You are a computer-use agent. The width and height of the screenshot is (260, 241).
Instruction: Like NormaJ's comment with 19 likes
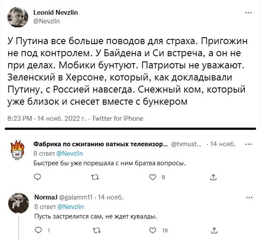coord(152,231)
